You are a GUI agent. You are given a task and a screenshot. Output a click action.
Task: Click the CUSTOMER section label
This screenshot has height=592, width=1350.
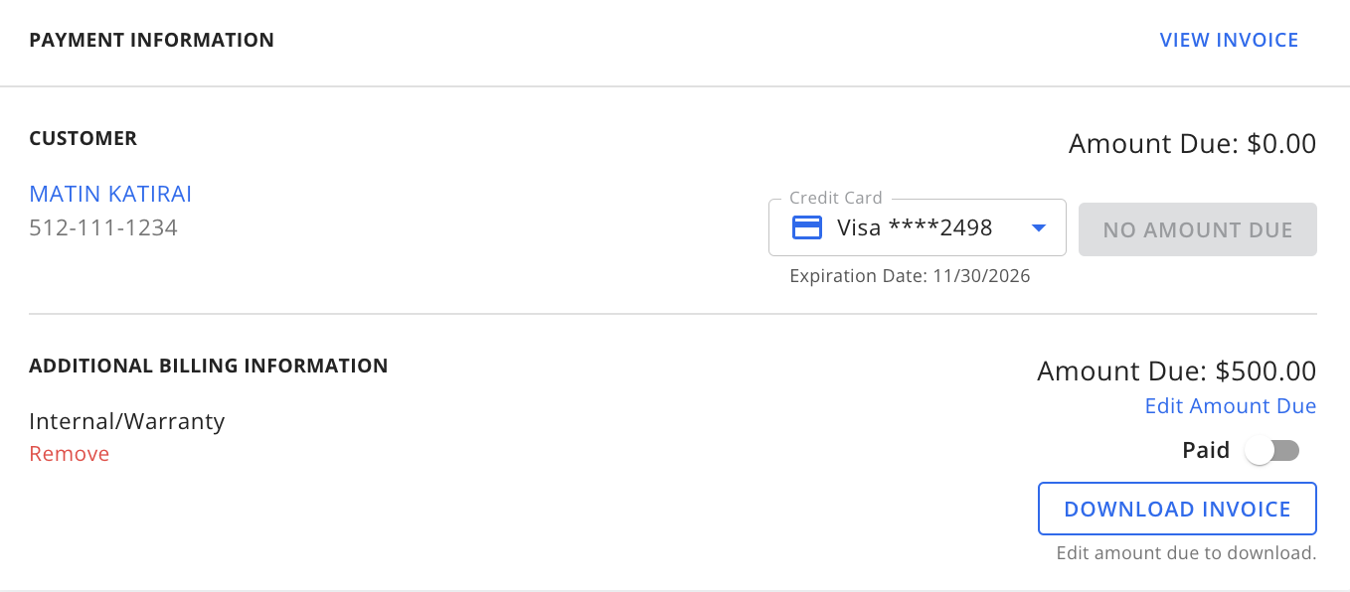pos(83,138)
